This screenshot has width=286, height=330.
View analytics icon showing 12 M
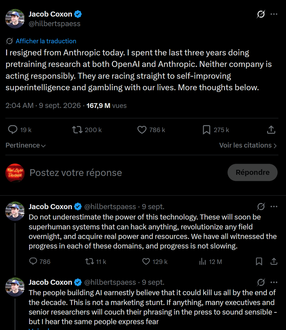[202, 261]
